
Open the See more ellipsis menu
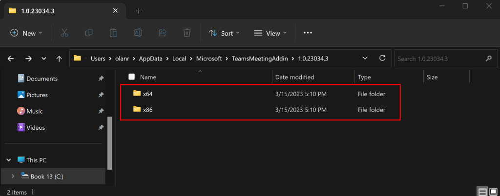308,33
